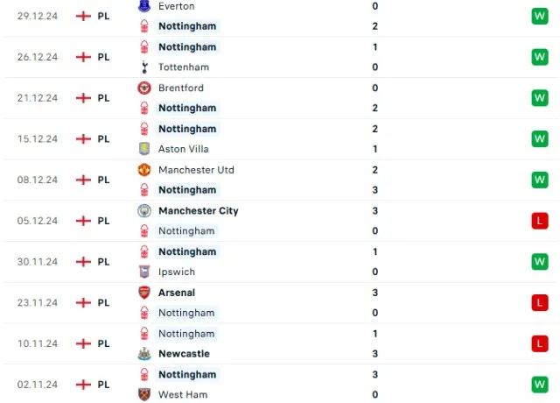
Task: Click the Tottenham club crest
Action: [x=144, y=67]
